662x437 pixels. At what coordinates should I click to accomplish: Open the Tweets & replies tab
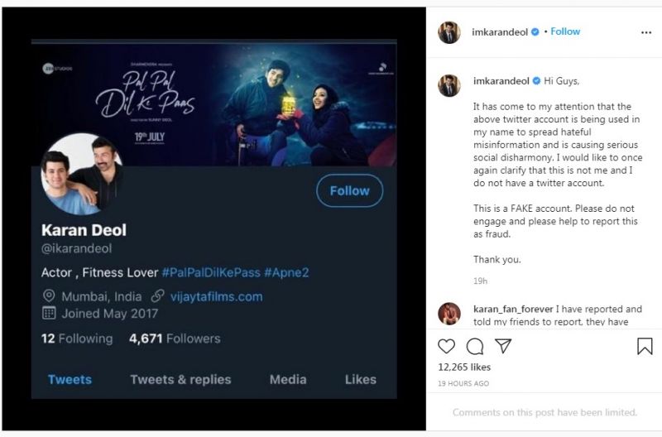[180, 380]
